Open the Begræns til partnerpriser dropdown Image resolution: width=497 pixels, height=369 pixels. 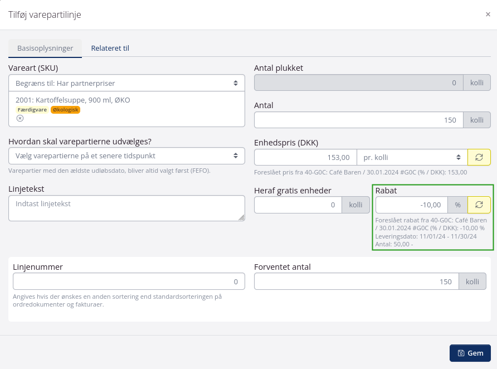tap(126, 83)
